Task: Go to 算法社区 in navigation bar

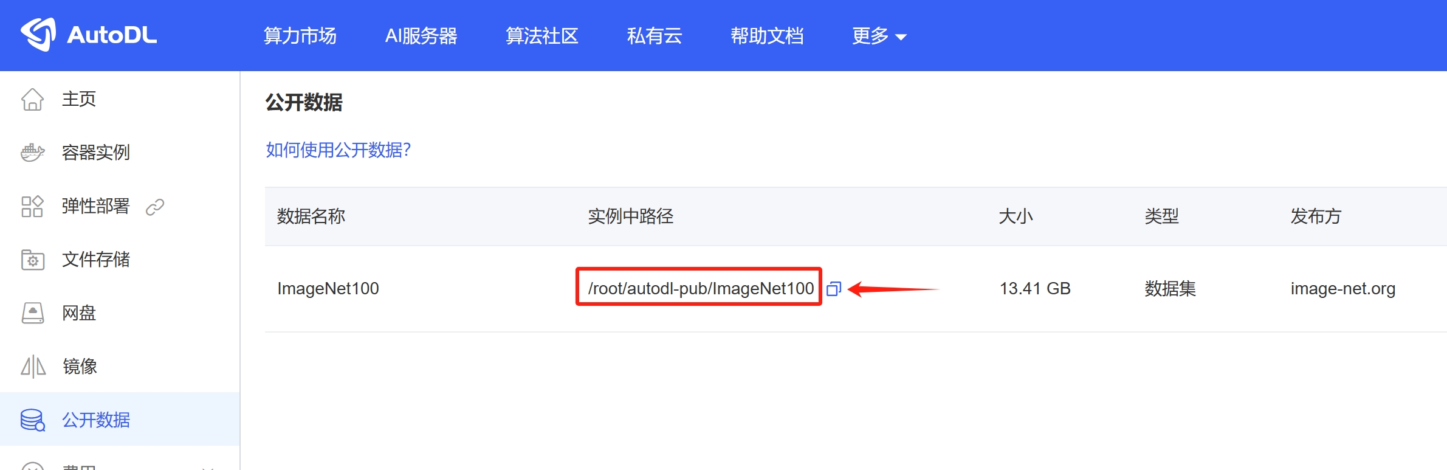Action: point(541,36)
